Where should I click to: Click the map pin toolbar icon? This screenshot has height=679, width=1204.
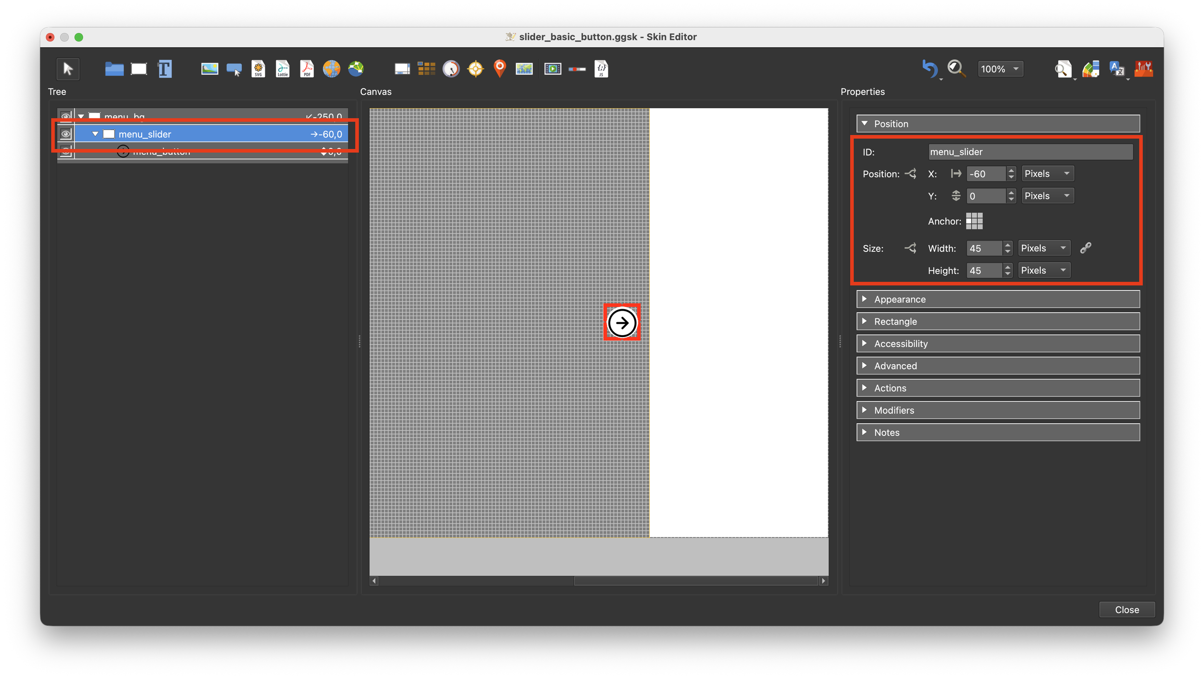click(500, 68)
